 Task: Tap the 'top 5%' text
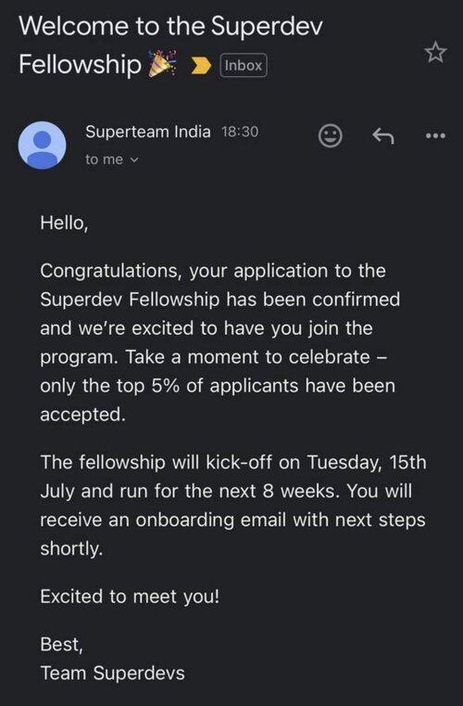pyautogui.click(x=146, y=386)
